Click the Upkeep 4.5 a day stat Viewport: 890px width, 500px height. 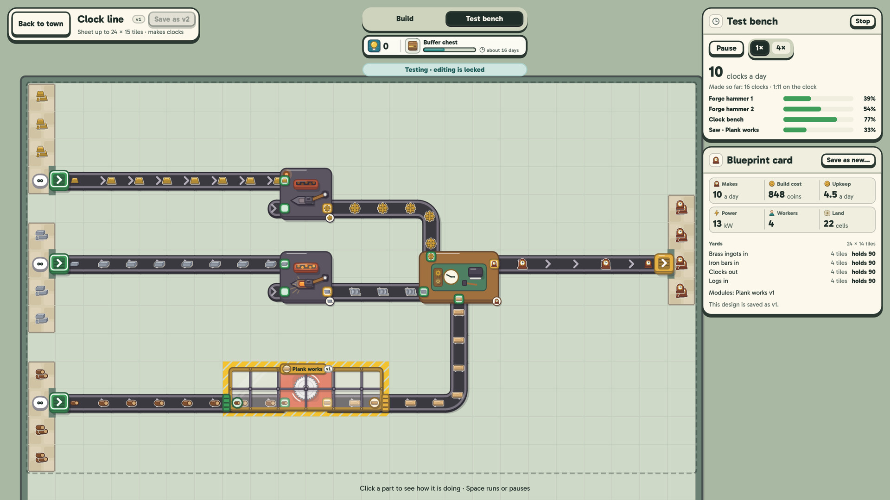[x=847, y=190]
